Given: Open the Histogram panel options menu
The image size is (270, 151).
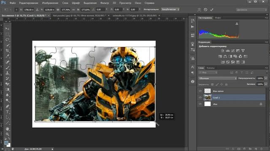Looking at the screenshot, I should (266, 18).
